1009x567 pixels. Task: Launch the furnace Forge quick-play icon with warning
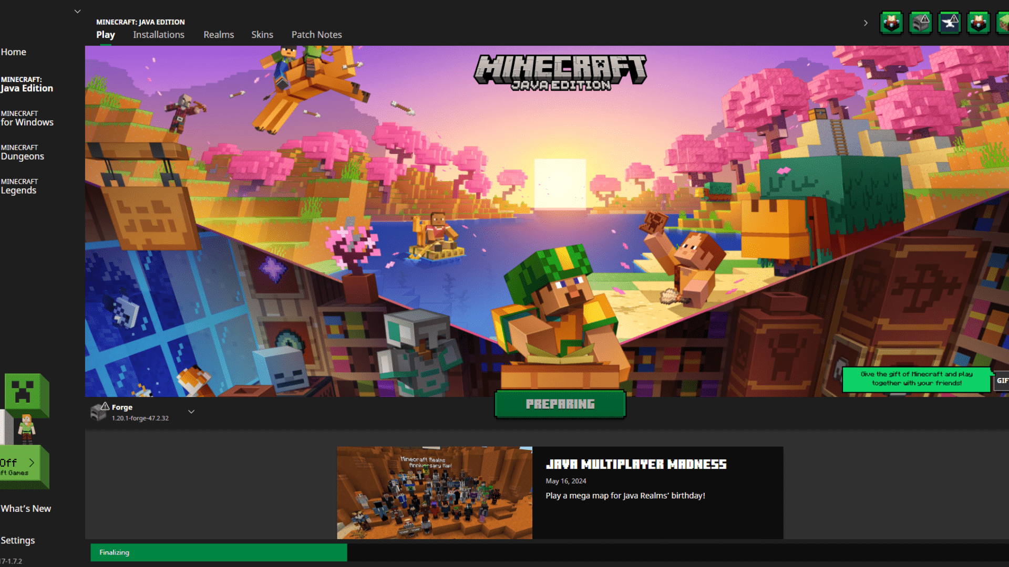click(921, 23)
